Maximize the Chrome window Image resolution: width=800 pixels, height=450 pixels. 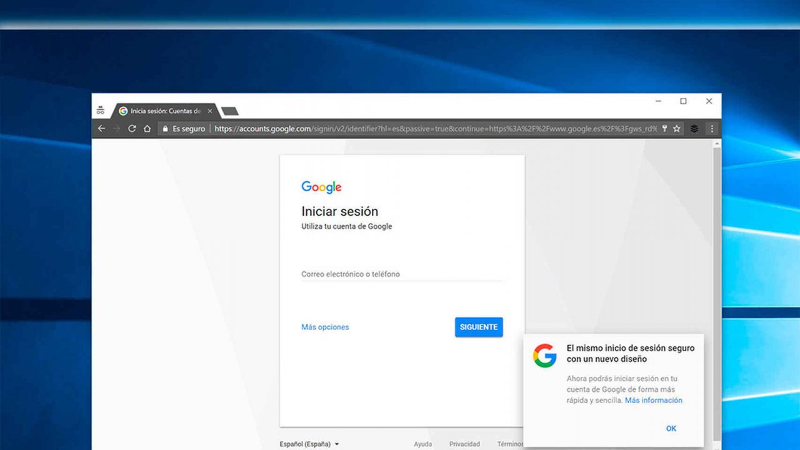[x=683, y=101]
